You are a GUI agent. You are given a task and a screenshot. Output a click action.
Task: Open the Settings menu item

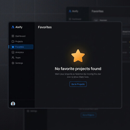point(22,63)
